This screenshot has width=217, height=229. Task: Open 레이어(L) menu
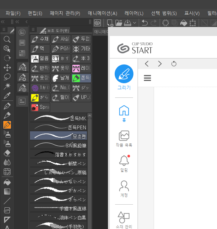click(x=134, y=13)
